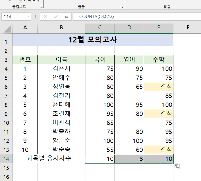Click the Select All corner triangle
This screenshot has height=181, width=201.
coord(8,28)
